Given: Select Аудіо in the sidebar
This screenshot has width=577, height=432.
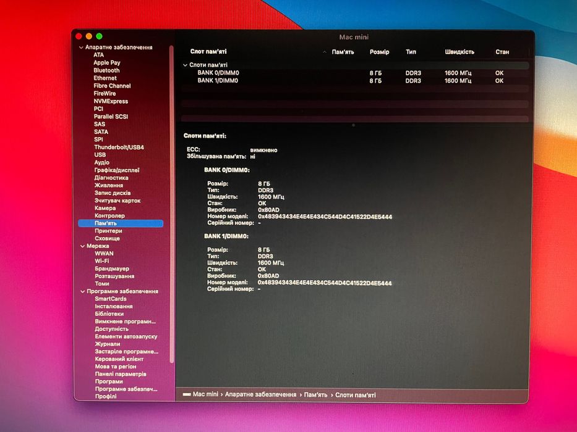Looking at the screenshot, I should tap(101, 162).
